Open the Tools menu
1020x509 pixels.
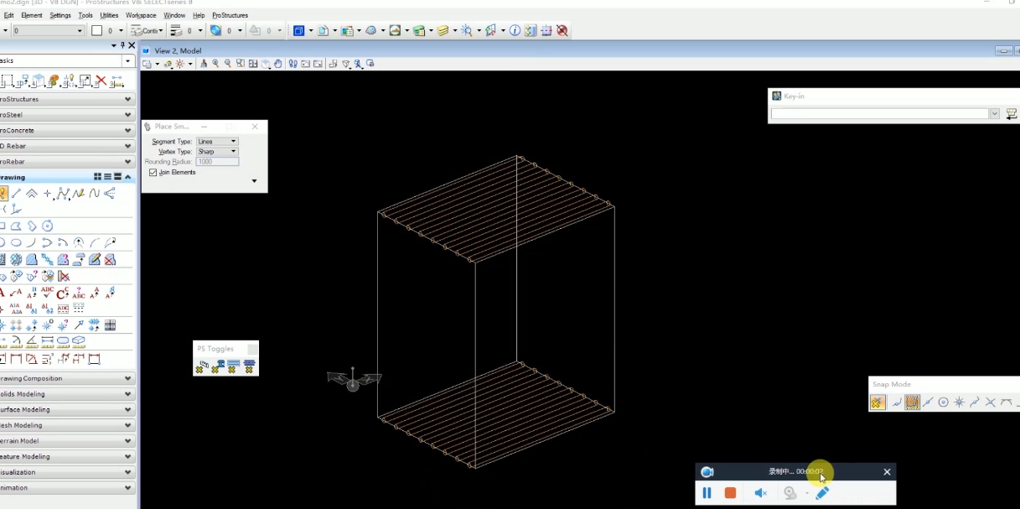pyautogui.click(x=85, y=15)
